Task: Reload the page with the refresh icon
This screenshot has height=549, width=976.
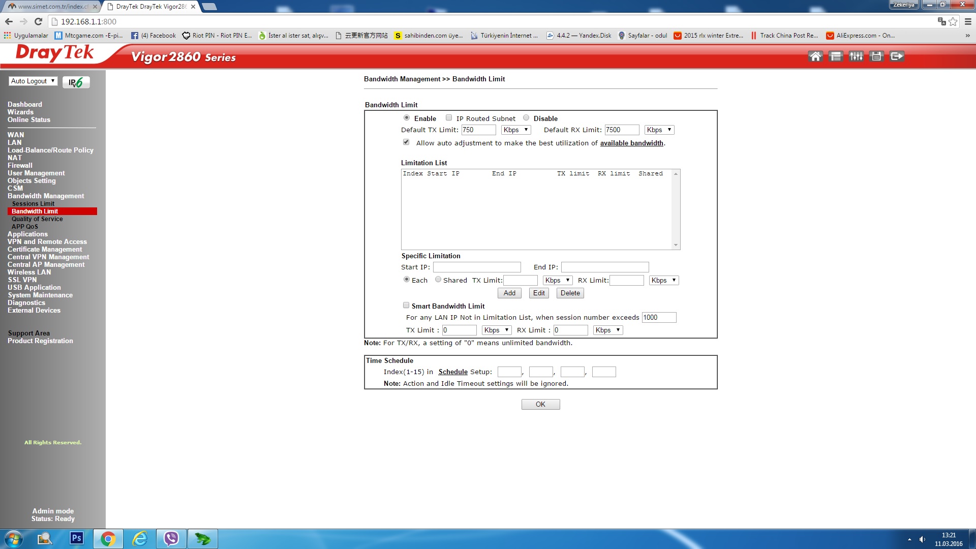Action: (38, 21)
